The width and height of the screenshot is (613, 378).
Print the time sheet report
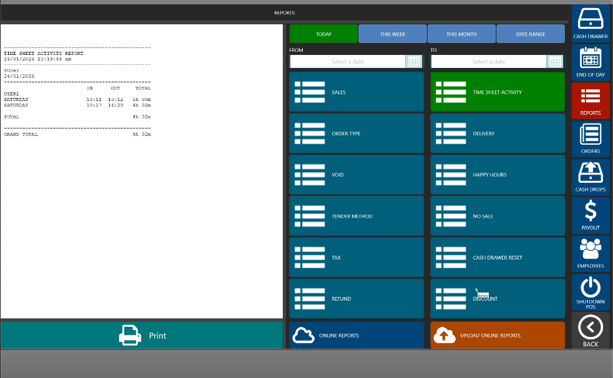(x=142, y=336)
